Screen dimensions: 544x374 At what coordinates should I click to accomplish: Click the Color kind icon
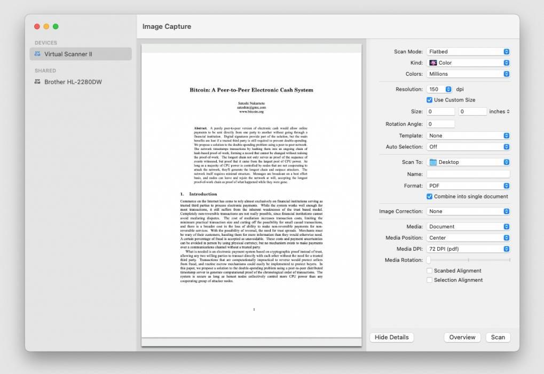(x=433, y=63)
